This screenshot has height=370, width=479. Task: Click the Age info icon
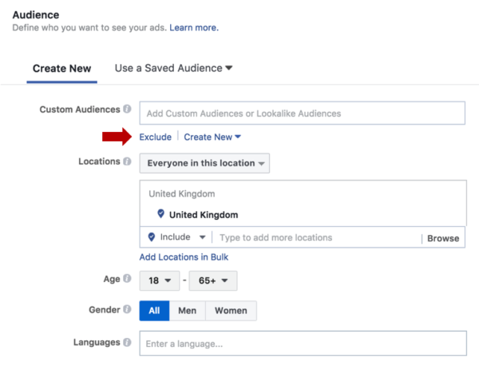click(127, 278)
